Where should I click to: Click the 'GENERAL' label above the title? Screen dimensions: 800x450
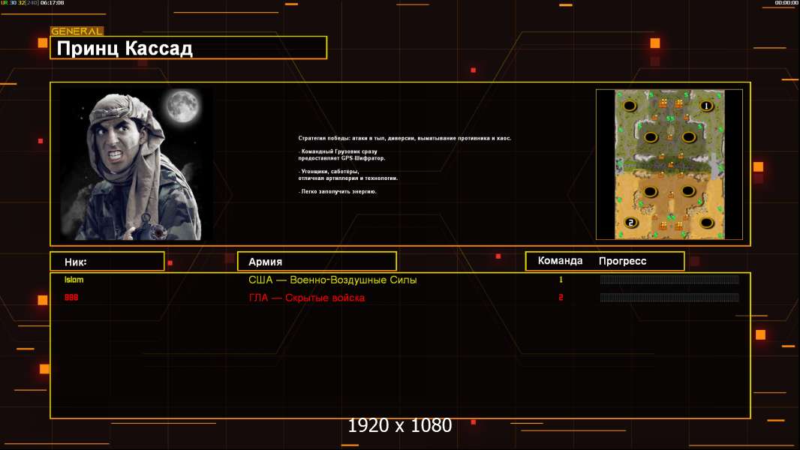pos(77,31)
